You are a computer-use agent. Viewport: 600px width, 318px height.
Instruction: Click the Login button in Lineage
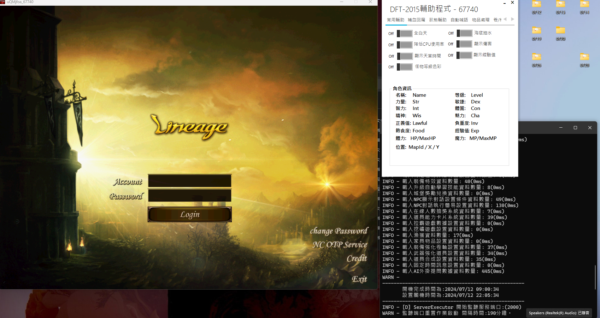coord(190,214)
